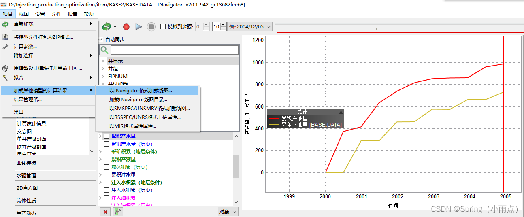Choose 出口 to exit the program
This screenshot has width=524, height=217.
click(49, 112)
